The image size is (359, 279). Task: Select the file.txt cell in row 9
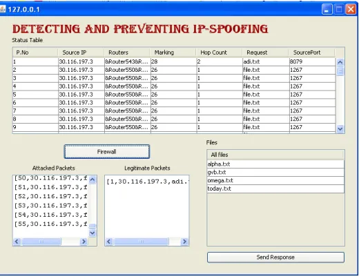coord(266,127)
